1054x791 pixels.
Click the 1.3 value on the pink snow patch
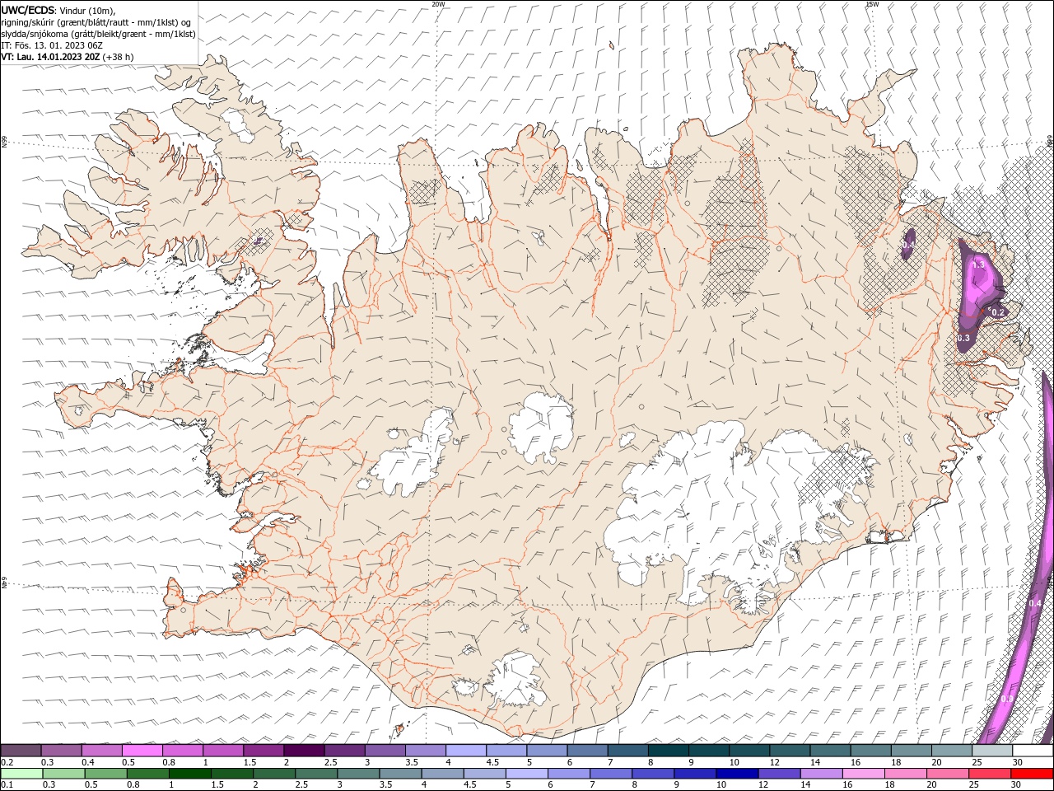(x=979, y=264)
